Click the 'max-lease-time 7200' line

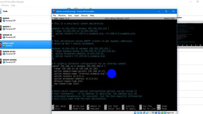click(67, 84)
